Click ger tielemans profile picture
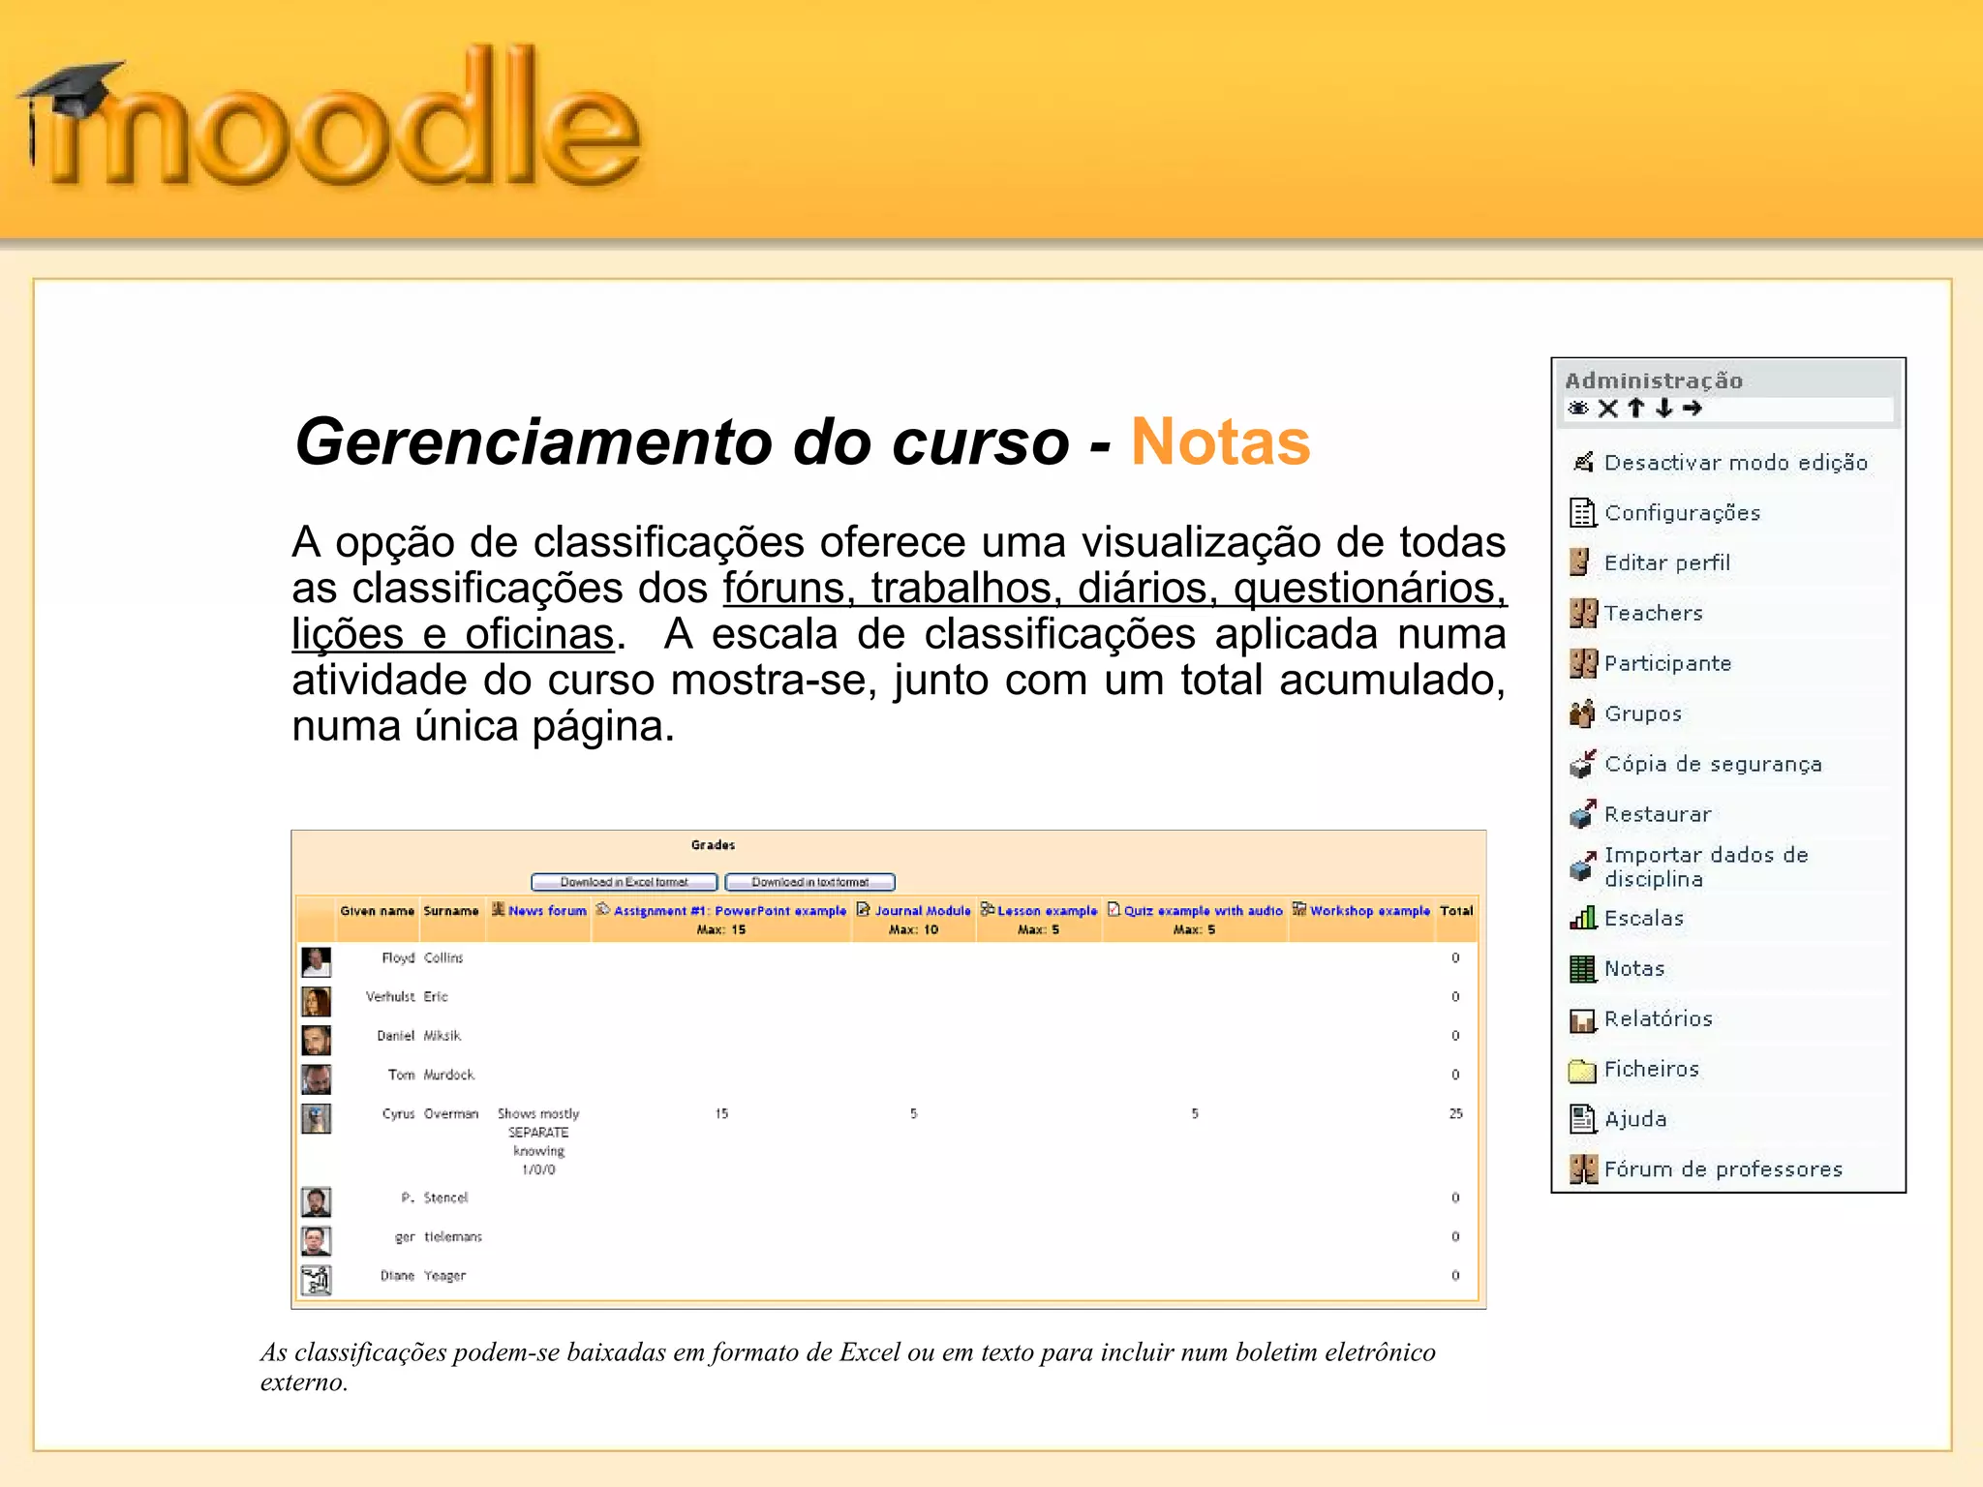Screen dimensions: 1983x1487 (316, 1241)
